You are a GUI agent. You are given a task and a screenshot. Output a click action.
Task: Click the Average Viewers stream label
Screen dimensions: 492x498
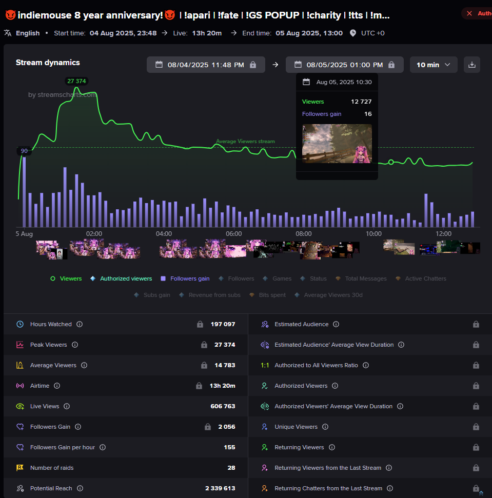click(x=245, y=142)
